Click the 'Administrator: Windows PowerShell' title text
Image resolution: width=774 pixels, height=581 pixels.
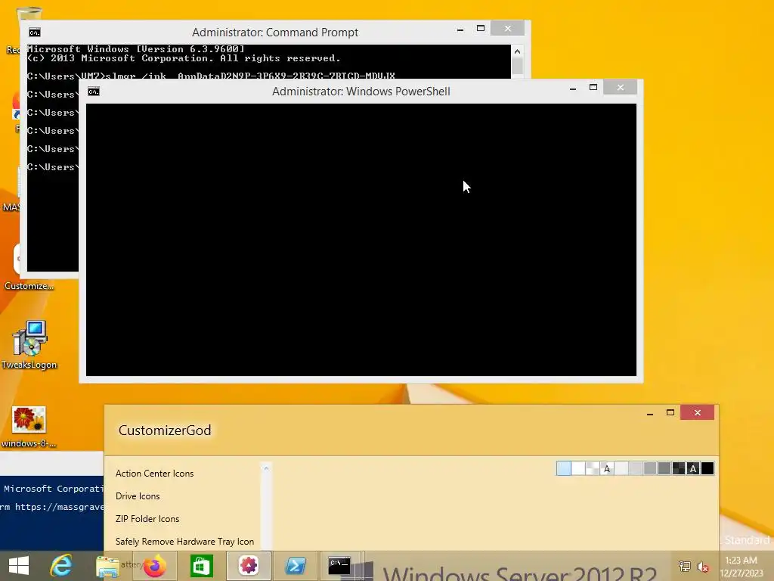coord(361,92)
